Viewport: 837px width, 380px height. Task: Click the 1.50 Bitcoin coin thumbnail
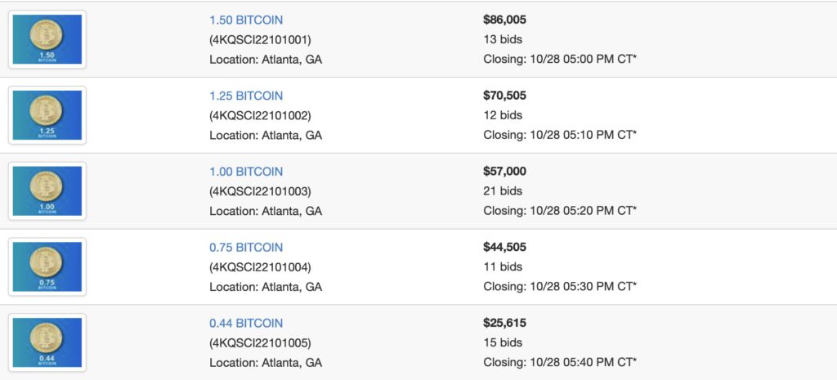[47, 39]
